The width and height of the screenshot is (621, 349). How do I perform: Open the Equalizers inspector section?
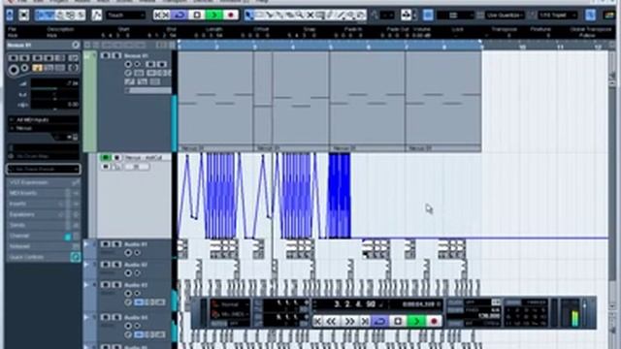(x=44, y=214)
